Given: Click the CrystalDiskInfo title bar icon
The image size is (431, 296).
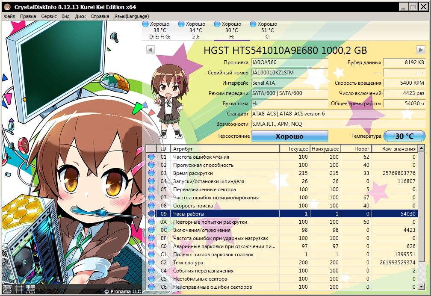Looking at the screenshot, I should (x=7, y=7).
